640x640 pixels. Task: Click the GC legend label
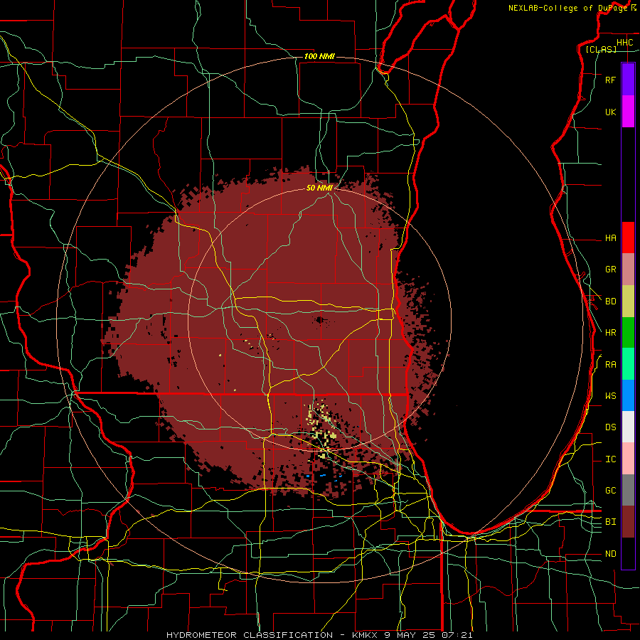tap(610, 491)
